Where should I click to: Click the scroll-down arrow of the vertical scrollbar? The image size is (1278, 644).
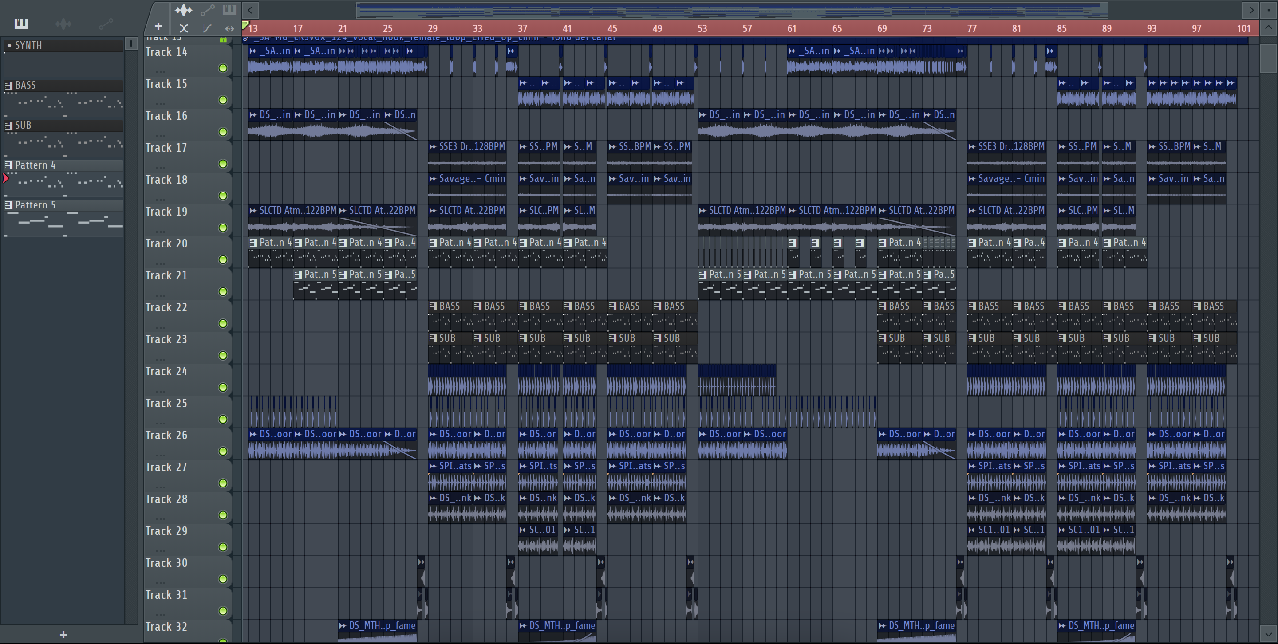pos(1269,634)
